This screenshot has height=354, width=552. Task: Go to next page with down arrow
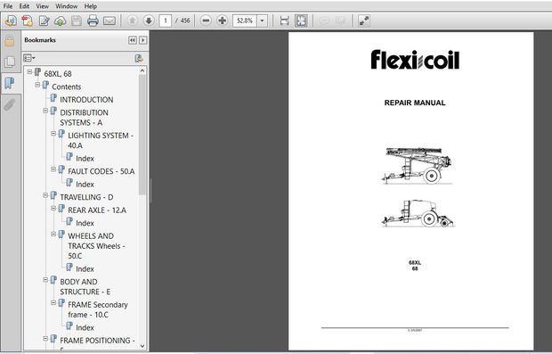point(149,21)
